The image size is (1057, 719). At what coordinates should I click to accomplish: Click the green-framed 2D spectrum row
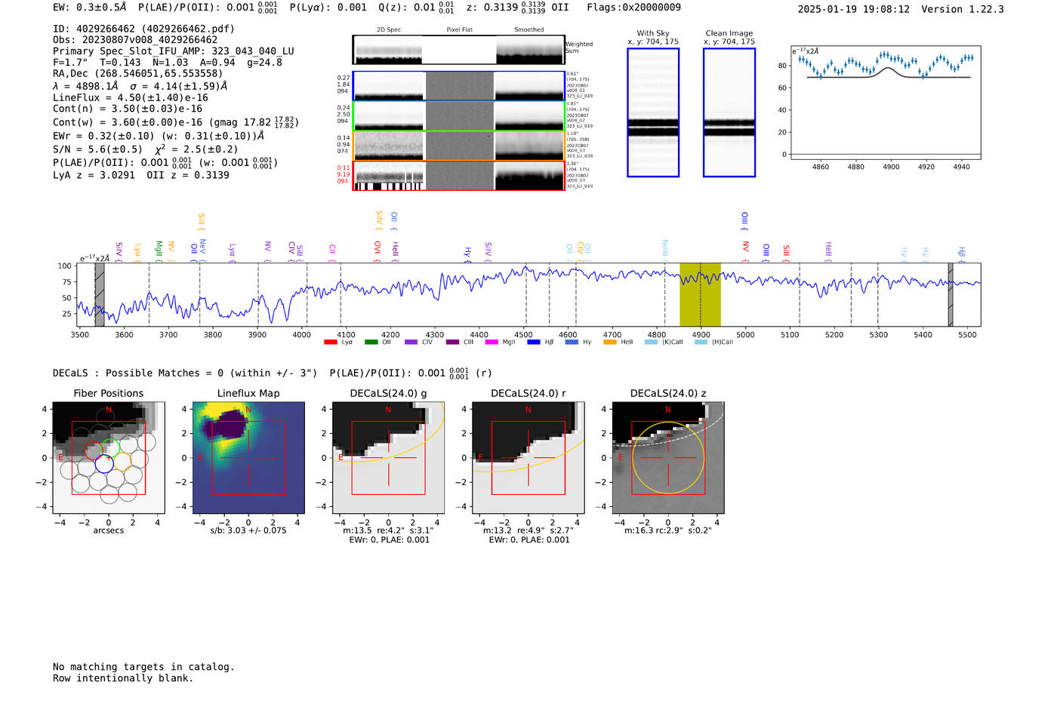click(x=459, y=116)
